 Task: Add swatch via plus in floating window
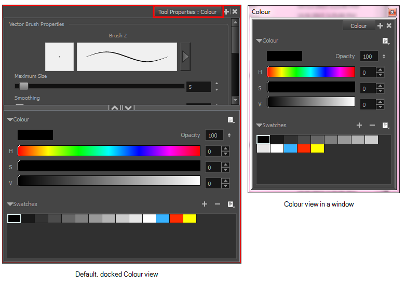(359, 125)
